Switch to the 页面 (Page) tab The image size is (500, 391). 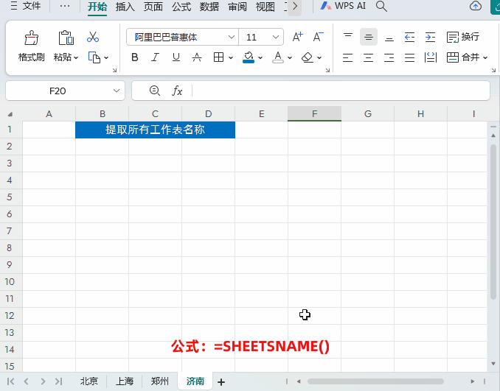[x=153, y=7]
